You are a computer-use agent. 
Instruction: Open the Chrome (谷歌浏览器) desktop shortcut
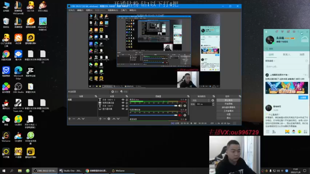(x=6, y=55)
